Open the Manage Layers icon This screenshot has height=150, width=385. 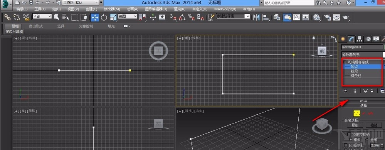click(x=277, y=17)
